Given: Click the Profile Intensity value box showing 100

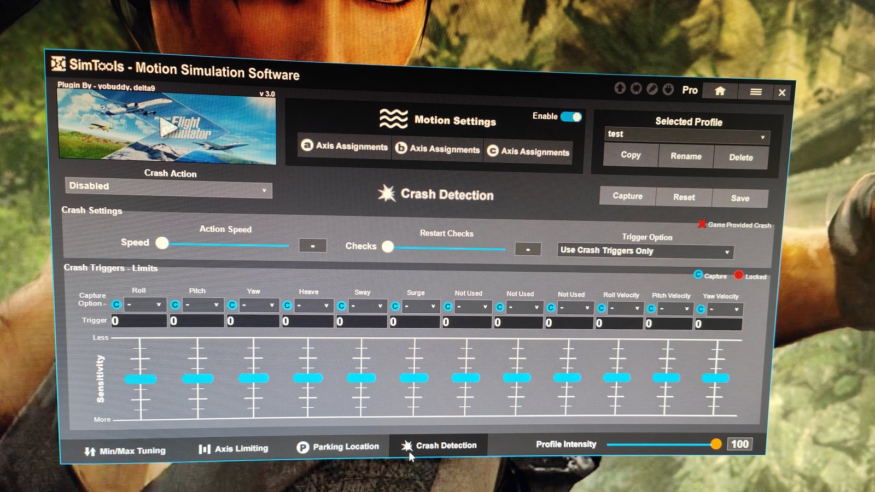Looking at the screenshot, I should coord(740,444).
